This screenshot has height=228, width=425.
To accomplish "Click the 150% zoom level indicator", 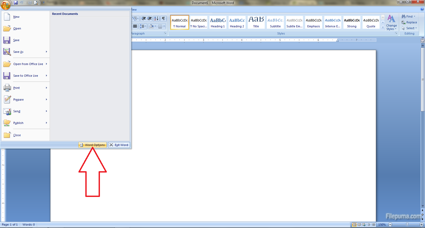I will point(382,225).
